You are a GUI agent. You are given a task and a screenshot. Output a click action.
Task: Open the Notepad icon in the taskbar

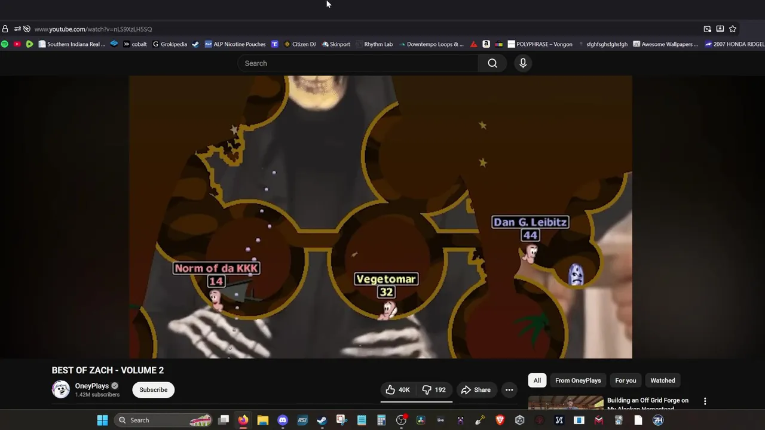pos(362,420)
